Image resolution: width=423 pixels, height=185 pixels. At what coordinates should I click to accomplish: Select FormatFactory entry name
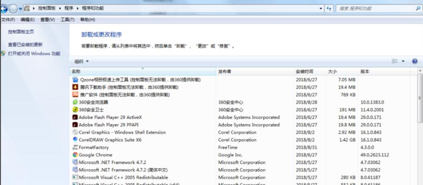pyautogui.click(x=94, y=148)
